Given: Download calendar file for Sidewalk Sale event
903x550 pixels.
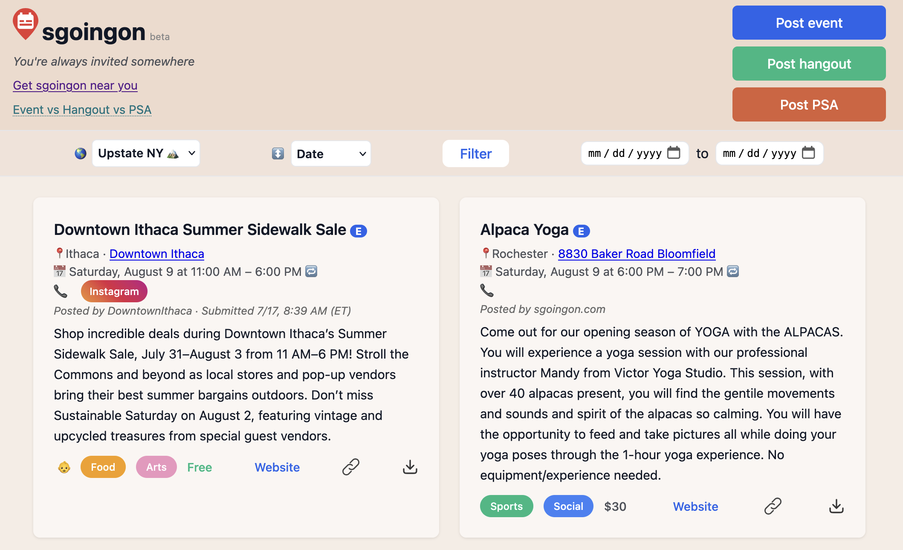Looking at the screenshot, I should (x=410, y=467).
